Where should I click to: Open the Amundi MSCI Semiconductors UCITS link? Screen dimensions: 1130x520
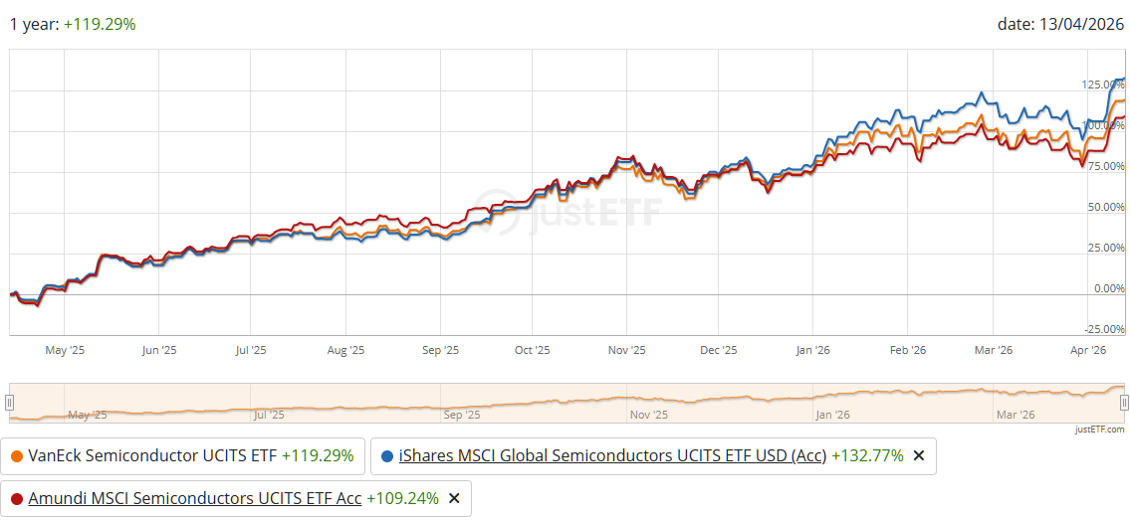tap(194, 499)
